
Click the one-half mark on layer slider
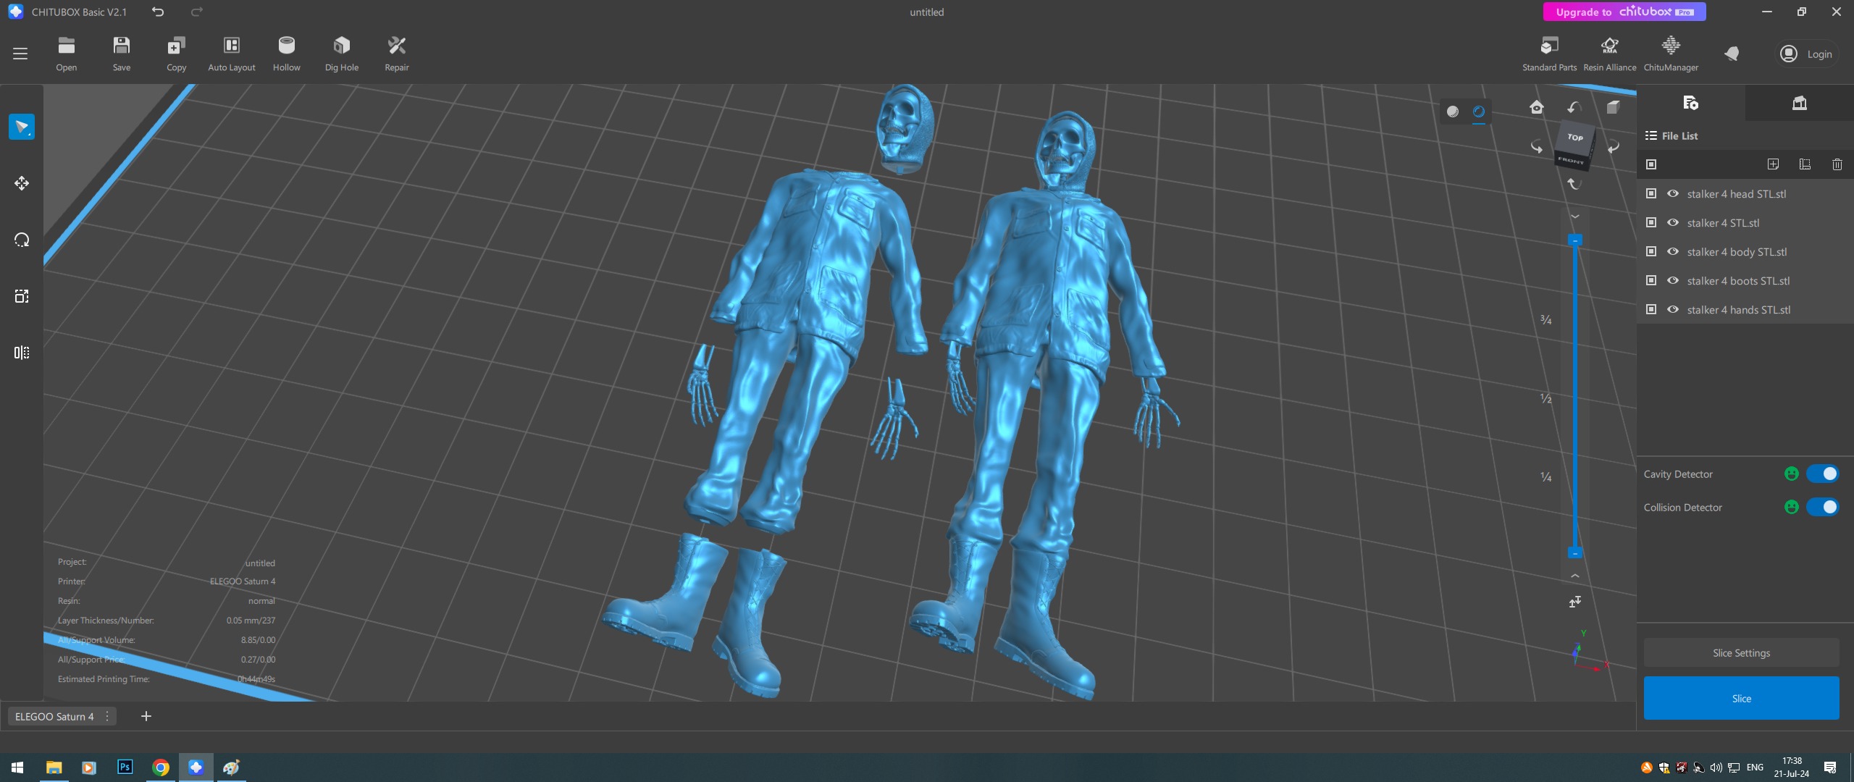(1545, 398)
